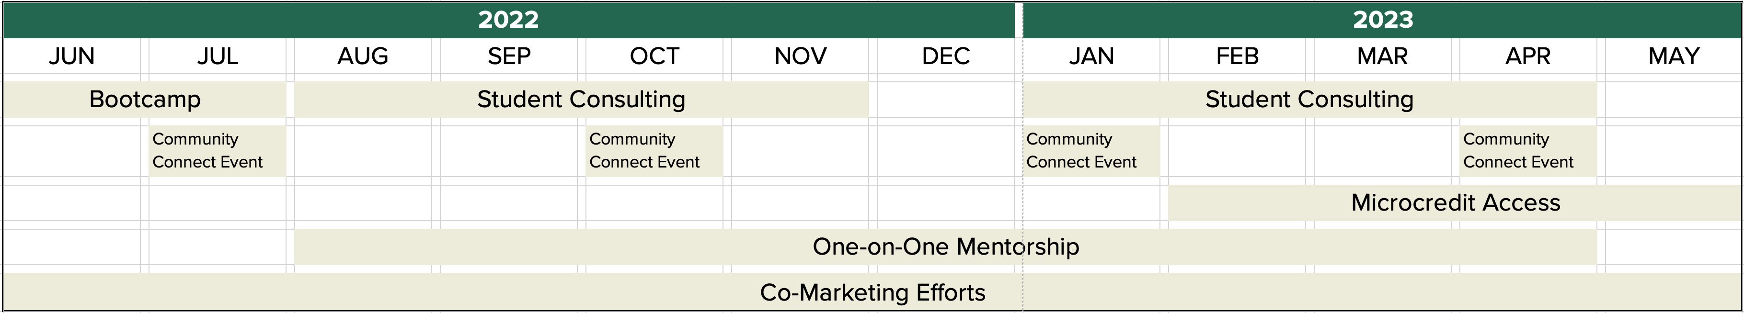Click the 2022 year header

point(508,20)
